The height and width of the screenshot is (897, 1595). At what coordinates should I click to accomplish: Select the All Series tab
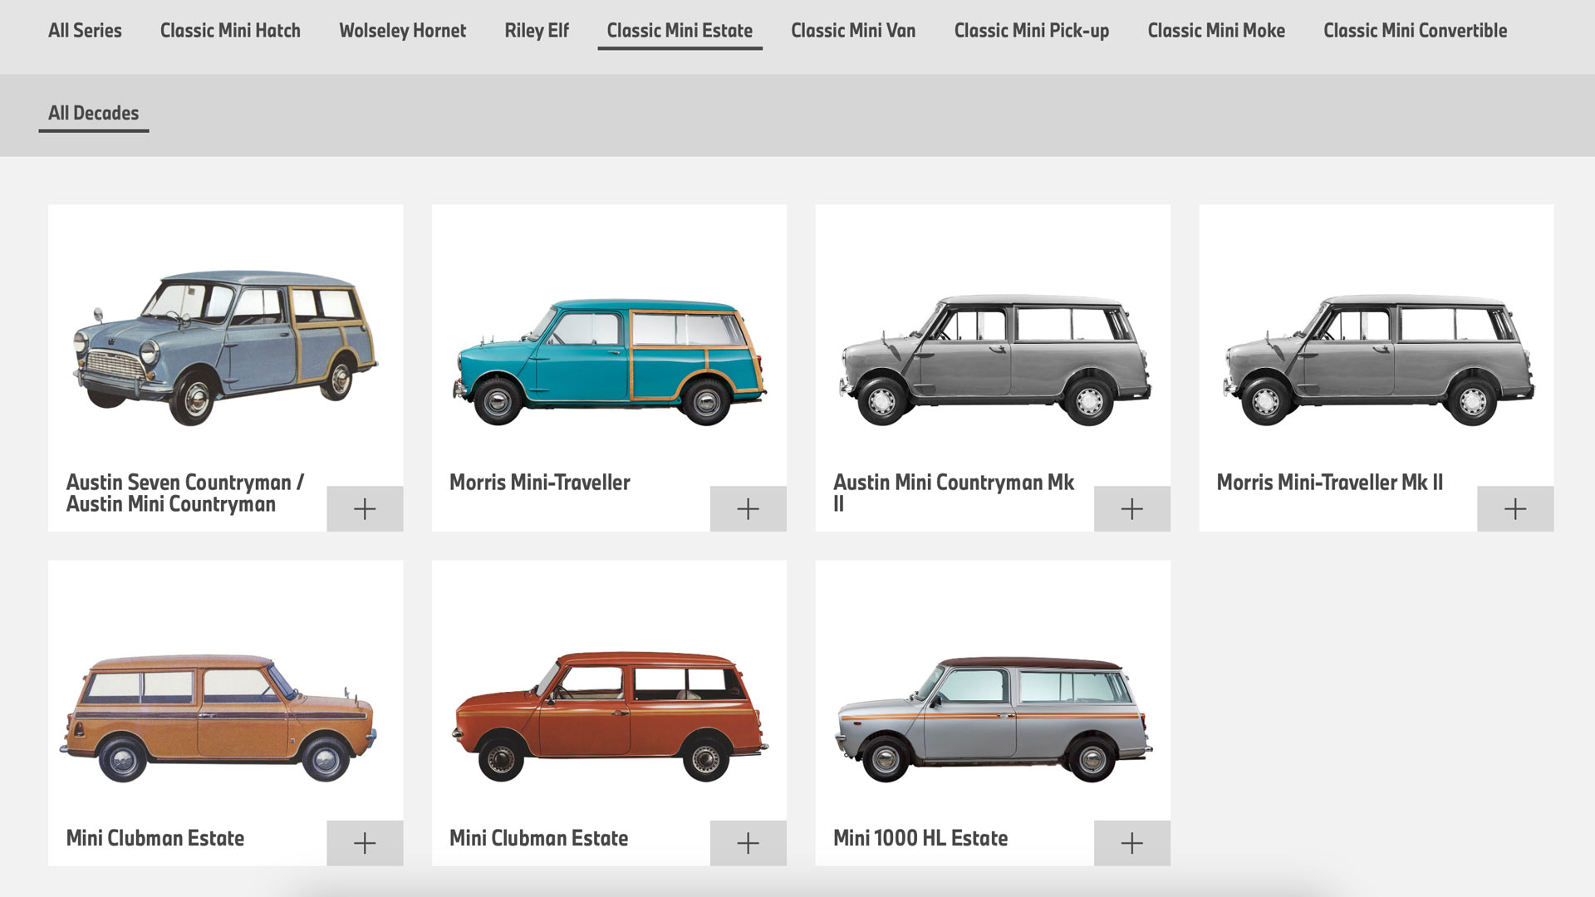coord(85,31)
